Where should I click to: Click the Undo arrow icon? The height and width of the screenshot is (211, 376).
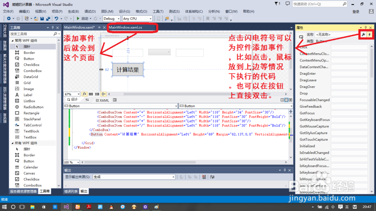56,18
